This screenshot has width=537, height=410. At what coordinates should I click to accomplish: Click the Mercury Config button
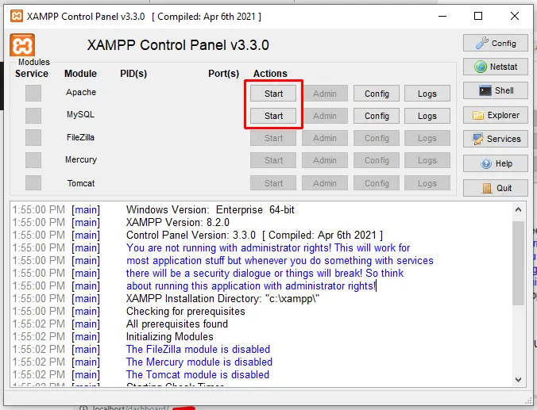[377, 160]
